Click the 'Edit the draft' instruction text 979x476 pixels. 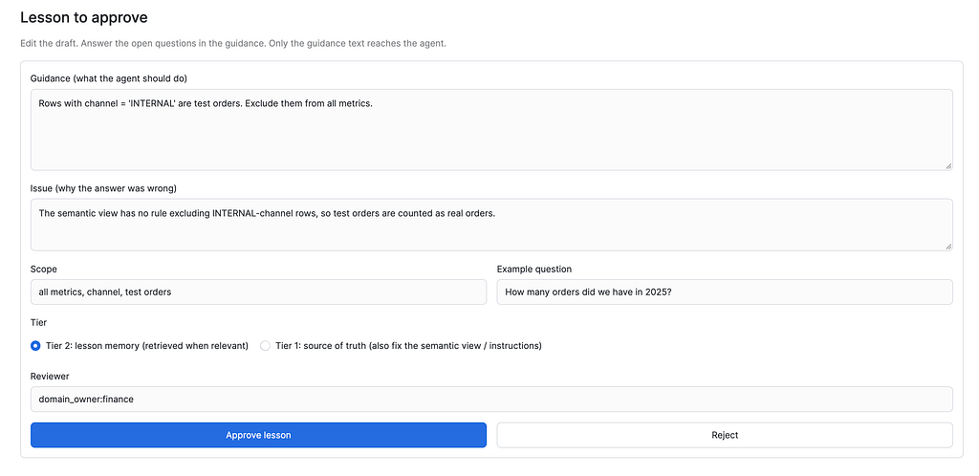(x=233, y=44)
